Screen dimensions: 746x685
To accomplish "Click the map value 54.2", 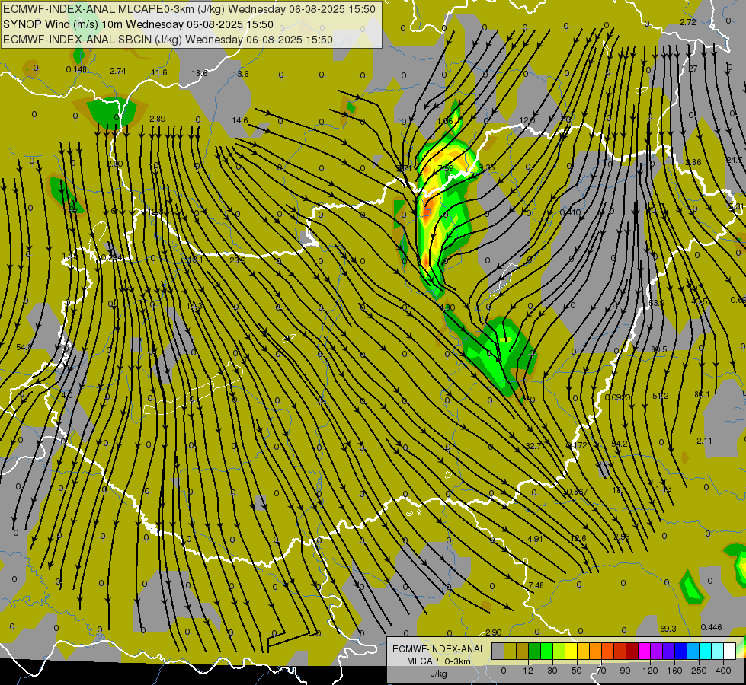I will tap(620, 444).
